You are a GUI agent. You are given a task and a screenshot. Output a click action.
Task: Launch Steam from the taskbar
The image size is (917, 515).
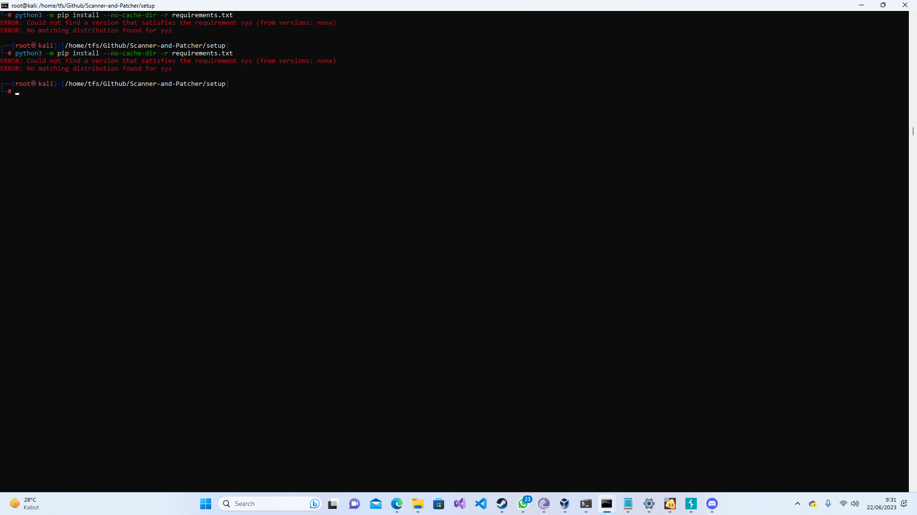click(x=502, y=504)
